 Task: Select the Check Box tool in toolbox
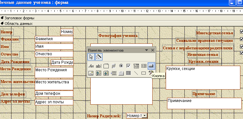(129, 66)
